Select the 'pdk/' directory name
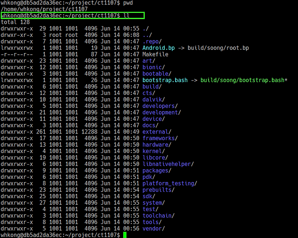298x238 pixels. [149, 177]
